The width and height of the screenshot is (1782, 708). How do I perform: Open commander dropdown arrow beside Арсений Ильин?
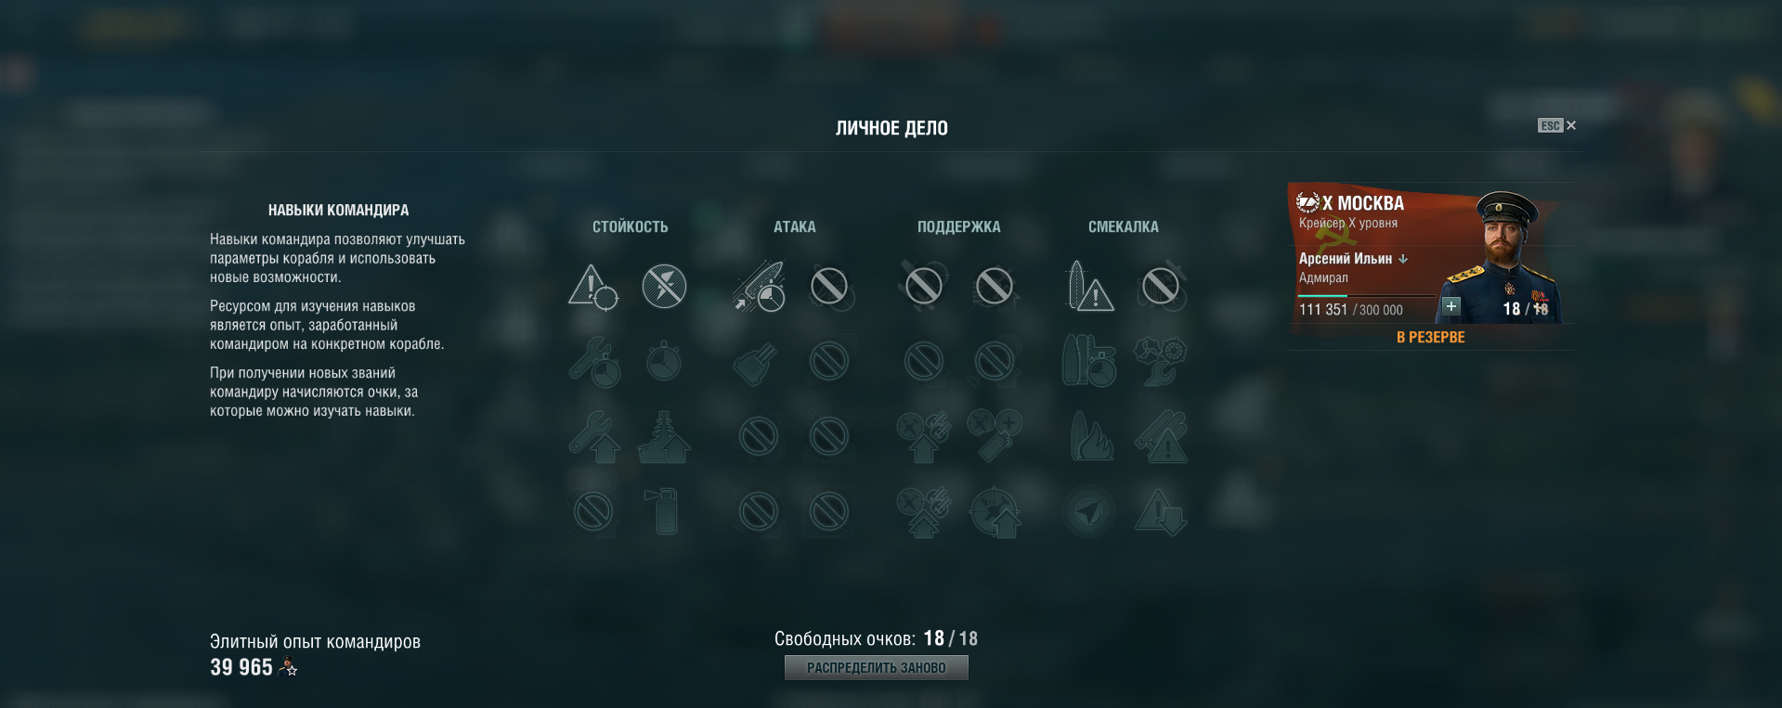pyautogui.click(x=1403, y=259)
